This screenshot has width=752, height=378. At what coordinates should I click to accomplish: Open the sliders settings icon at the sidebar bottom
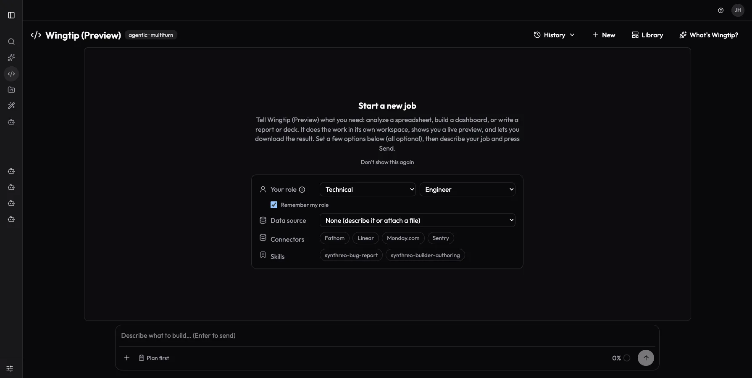coord(10,369)
